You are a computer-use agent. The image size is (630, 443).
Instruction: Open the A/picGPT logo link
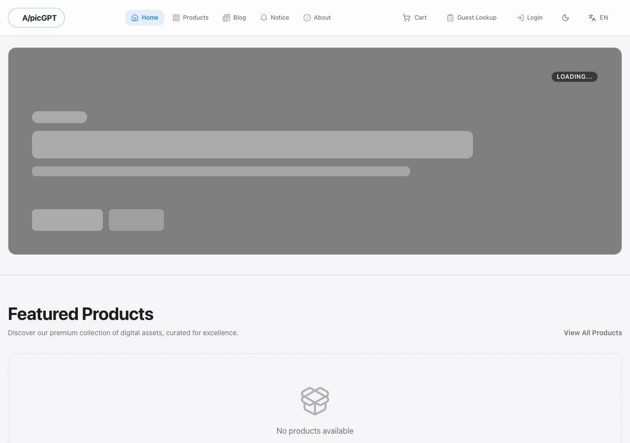(36, 18)
